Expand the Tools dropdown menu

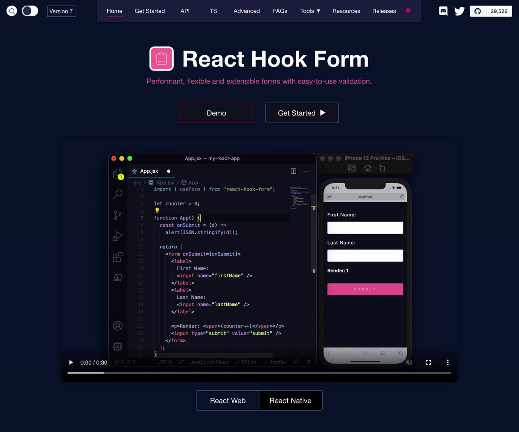click(x=311, y=11)
